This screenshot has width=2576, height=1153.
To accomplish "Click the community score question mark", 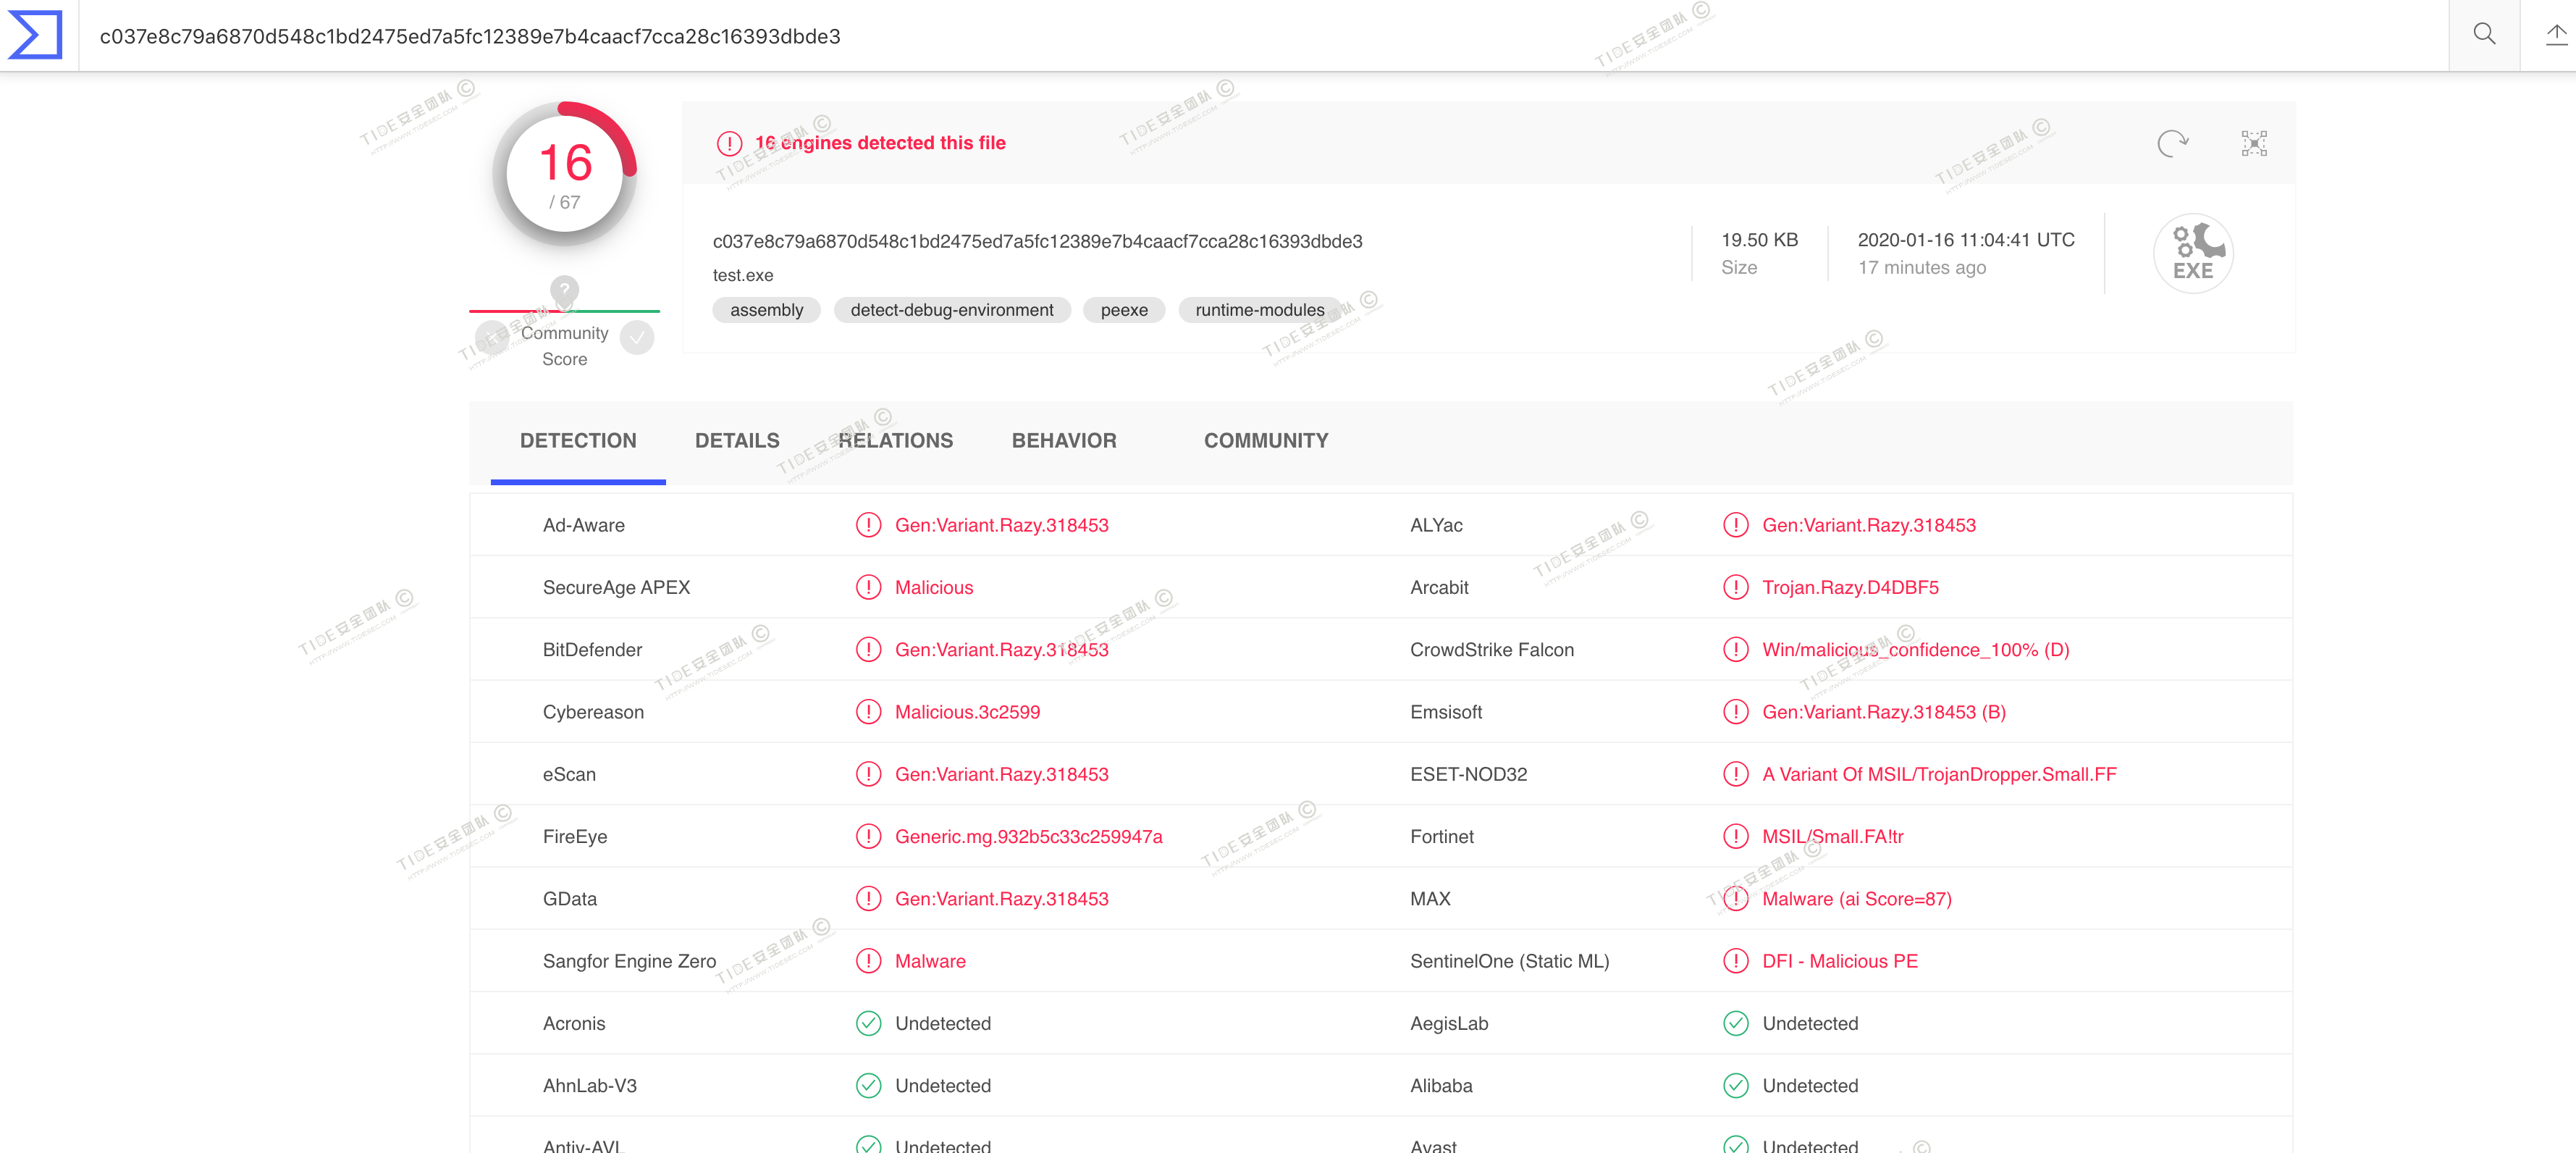I will click(x=564, y=290).
